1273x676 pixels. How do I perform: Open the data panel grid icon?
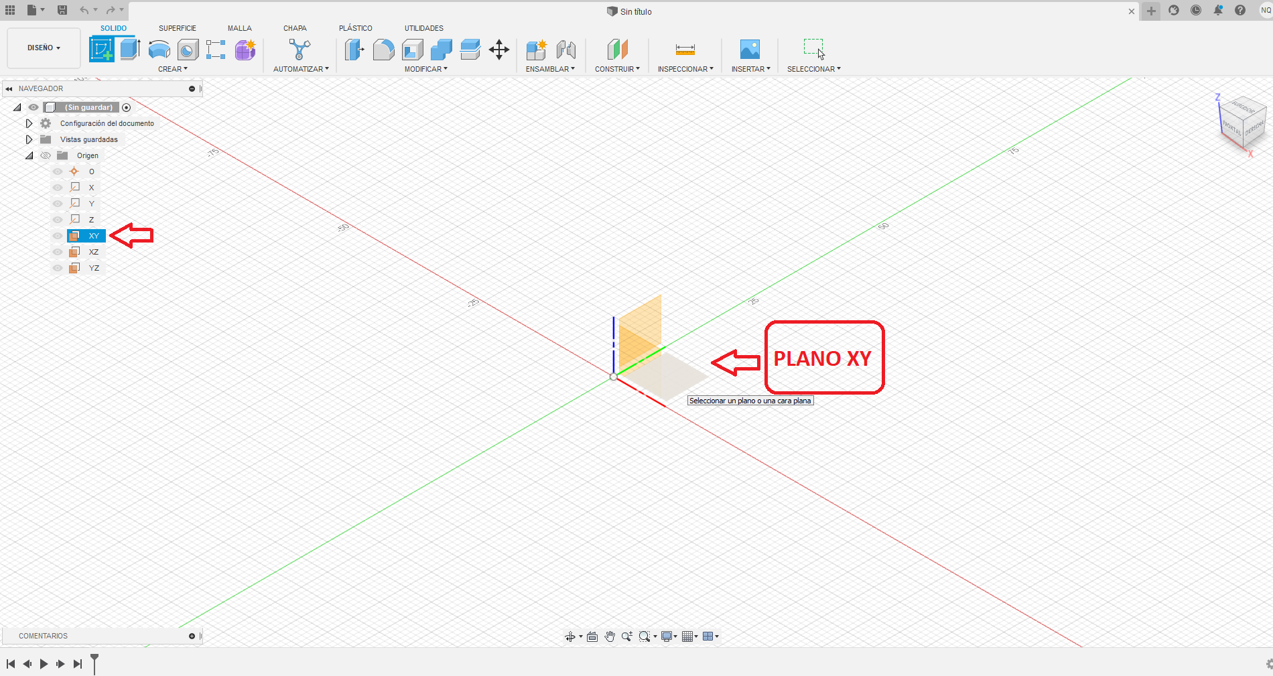[x=10, y=10]
